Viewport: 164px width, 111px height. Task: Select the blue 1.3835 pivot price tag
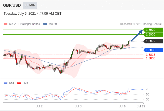[x=153, y=50]
